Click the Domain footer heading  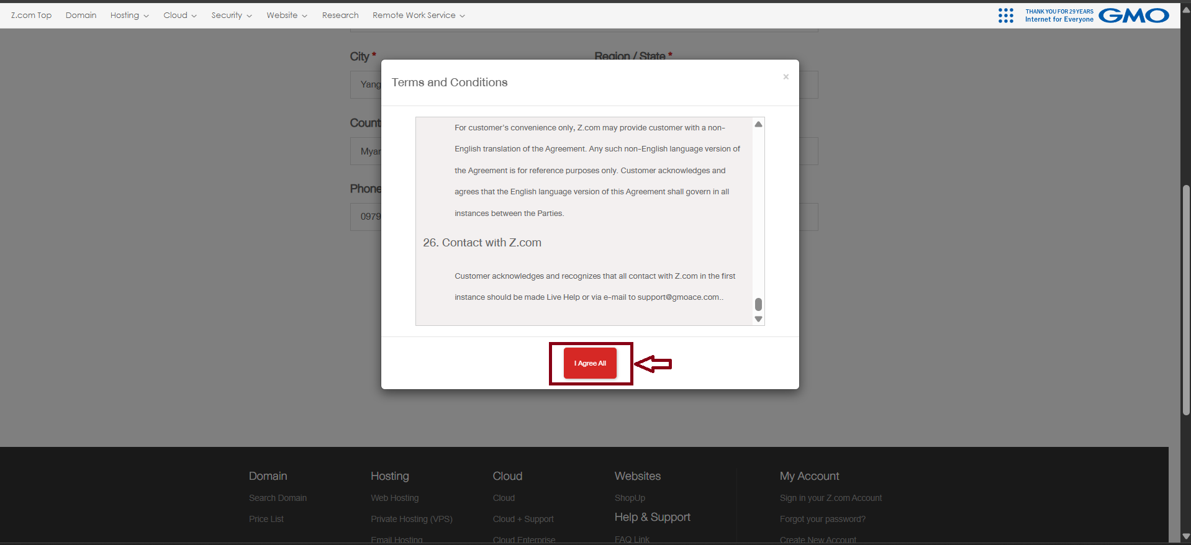click(268, 476)
